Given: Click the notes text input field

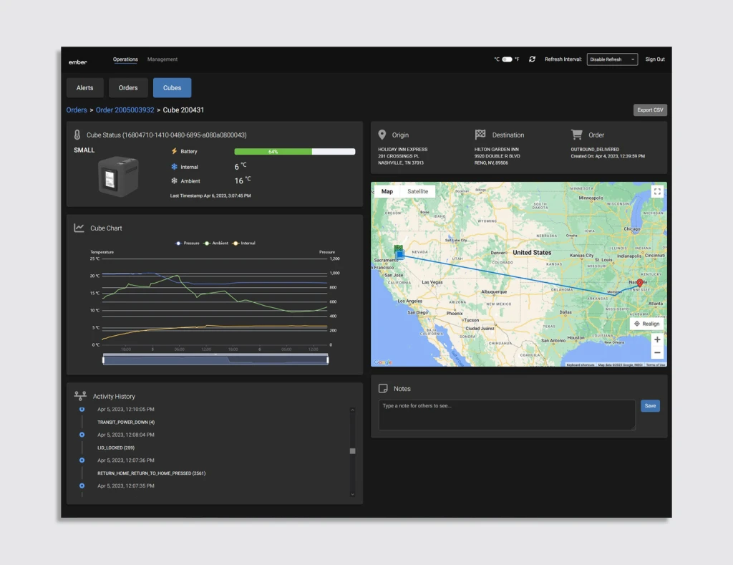Looking at the screenshot, I should pyautogui.click(x=506, y=415).
